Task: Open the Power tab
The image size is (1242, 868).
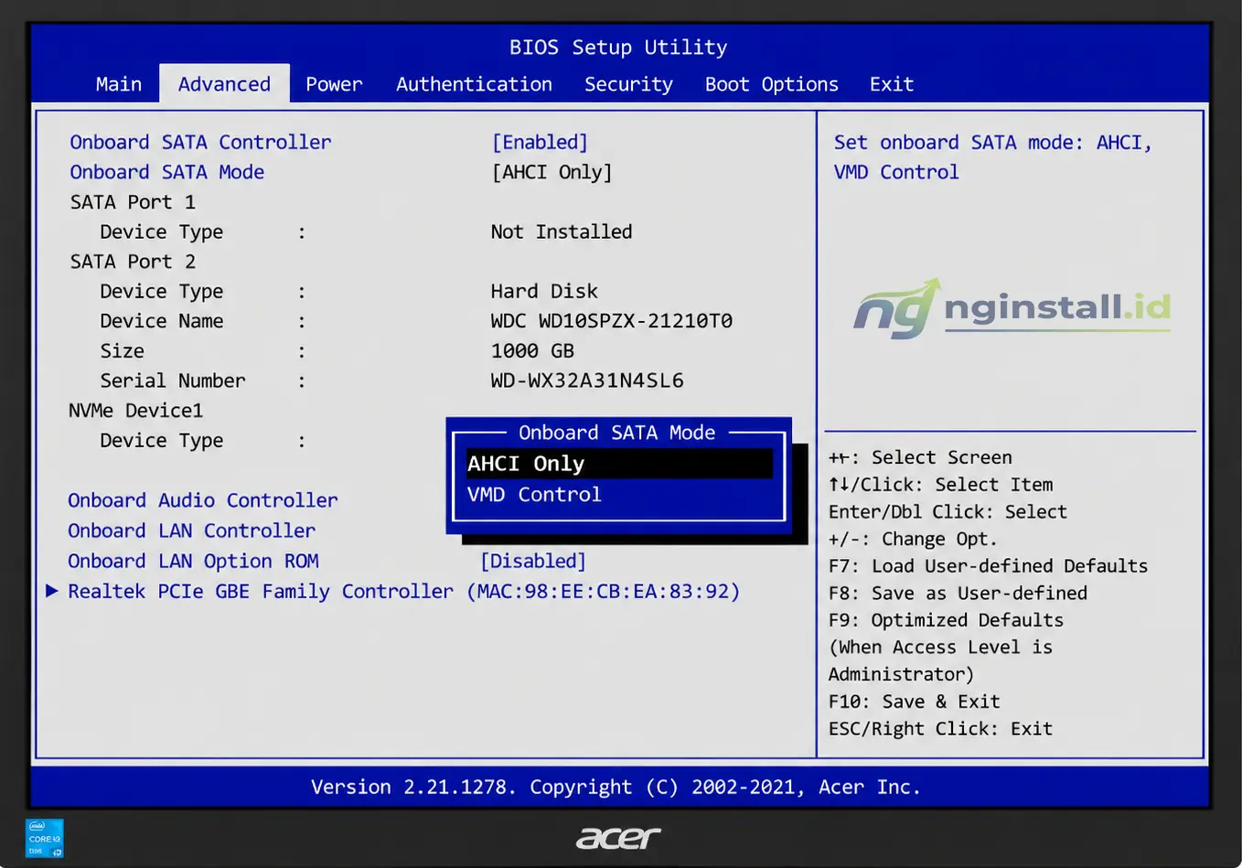Action: pos(334,84)
